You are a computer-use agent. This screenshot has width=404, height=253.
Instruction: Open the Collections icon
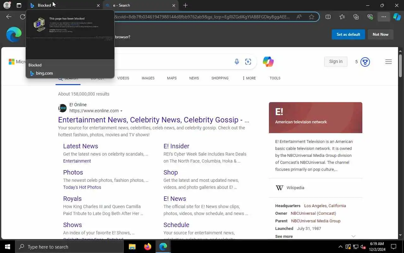(356, 17)
